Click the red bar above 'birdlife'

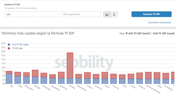tap(70, 66)
